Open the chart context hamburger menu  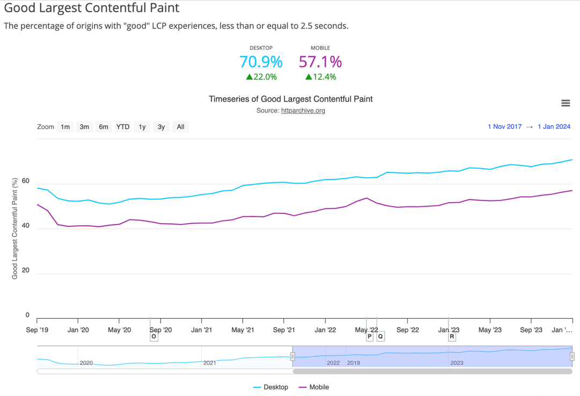(x=565, y=103)
